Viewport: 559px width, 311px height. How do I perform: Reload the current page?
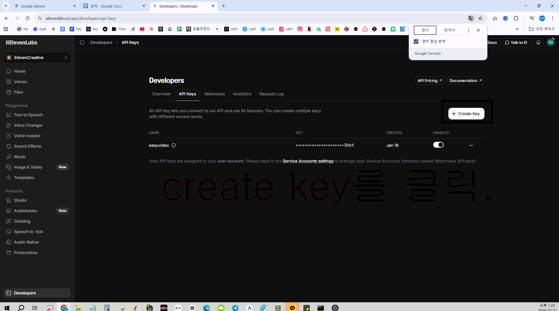pyautogui.click(x=27, y=18)
